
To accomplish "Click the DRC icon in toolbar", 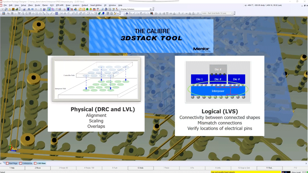I will point(94,9).
